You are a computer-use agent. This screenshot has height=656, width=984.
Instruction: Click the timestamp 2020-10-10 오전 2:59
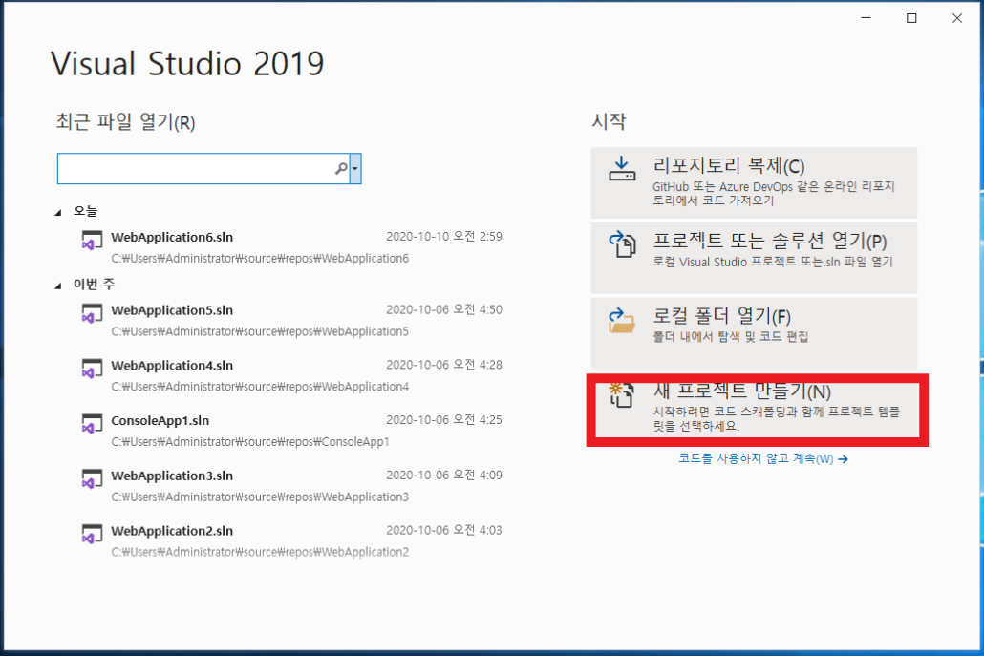pyautogui.click(x=443, y=237)
